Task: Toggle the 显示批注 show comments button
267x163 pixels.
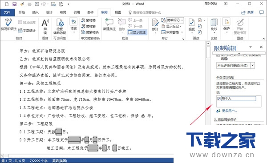Action: pos(137,32)
